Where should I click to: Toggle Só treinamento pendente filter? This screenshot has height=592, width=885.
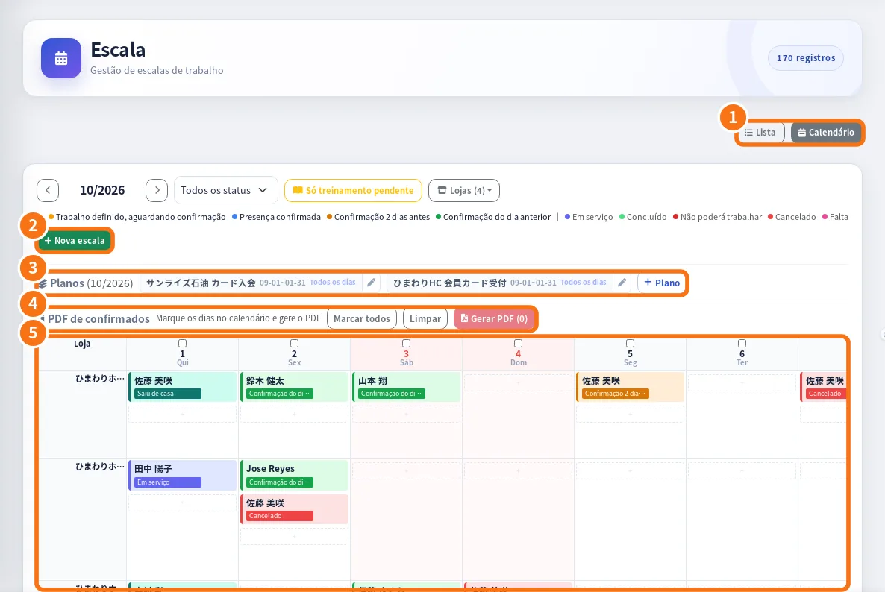click(353, 191)
